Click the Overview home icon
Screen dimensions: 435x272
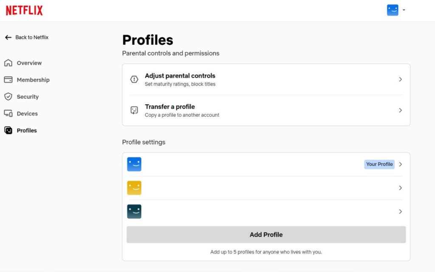pos(8,63)
